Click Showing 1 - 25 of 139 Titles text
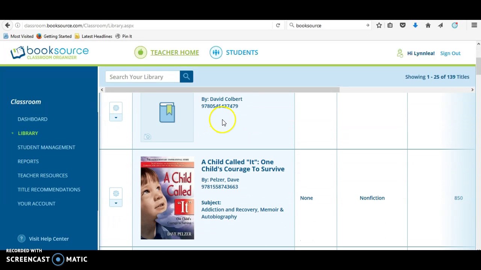The width and height of the screenshot is (481, 270). pos(437,77)
